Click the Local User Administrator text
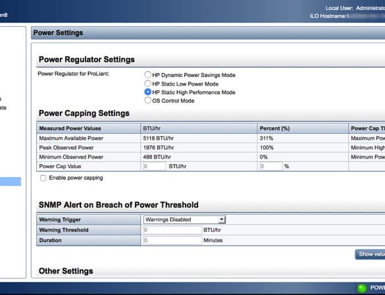Screen dimensions: 385x295 (x=355, y=8)
